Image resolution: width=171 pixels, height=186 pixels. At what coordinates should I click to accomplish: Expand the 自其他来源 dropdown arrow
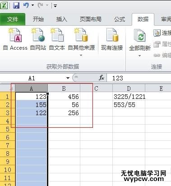click(81, 55)
